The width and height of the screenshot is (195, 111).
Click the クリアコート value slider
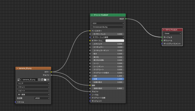(108, 70)
